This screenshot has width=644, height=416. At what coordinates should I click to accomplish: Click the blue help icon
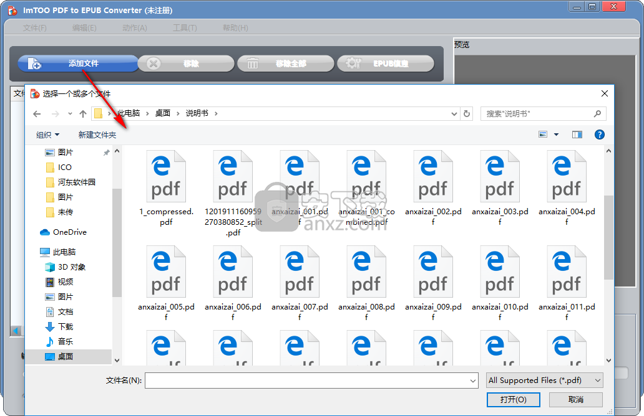pyautogui.click(x=600, y=135)
